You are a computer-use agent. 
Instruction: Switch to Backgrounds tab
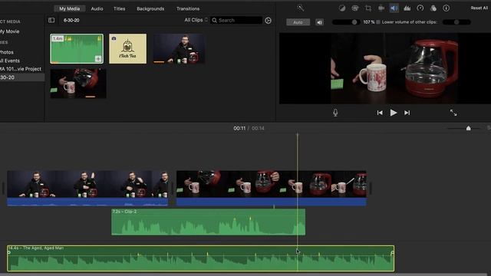(x=150, y=8)
